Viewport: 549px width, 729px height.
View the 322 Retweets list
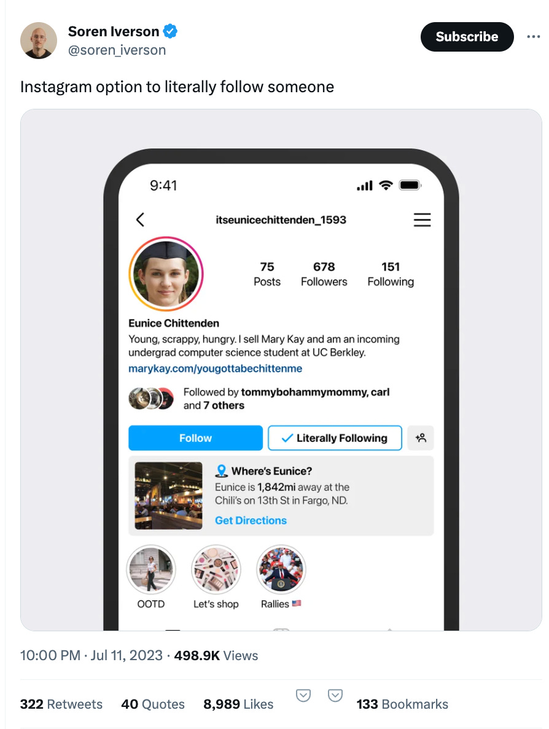click(x=61, y=704)
